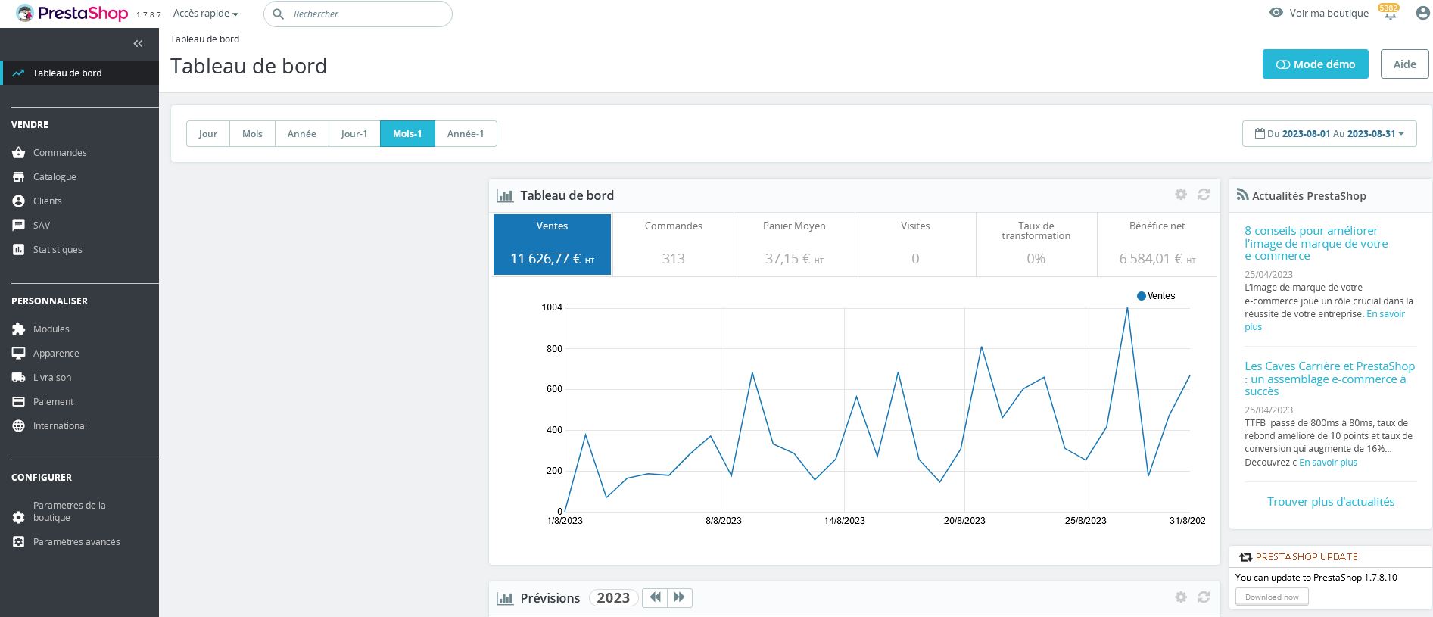Show the Ventes chart tile

553,245
